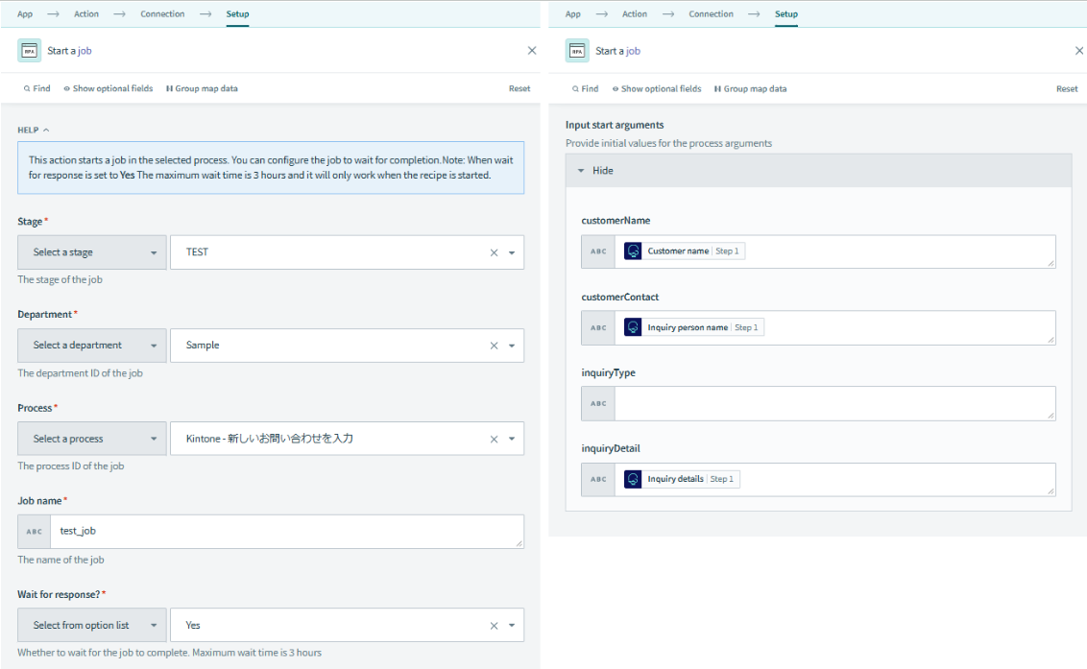
Task: Clear the TEST stage value
Action: pyautogui.click(x=494, y=252)
